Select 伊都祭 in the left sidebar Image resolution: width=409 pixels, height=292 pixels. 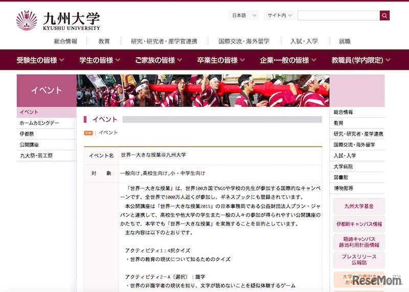(x=47, y=134)
